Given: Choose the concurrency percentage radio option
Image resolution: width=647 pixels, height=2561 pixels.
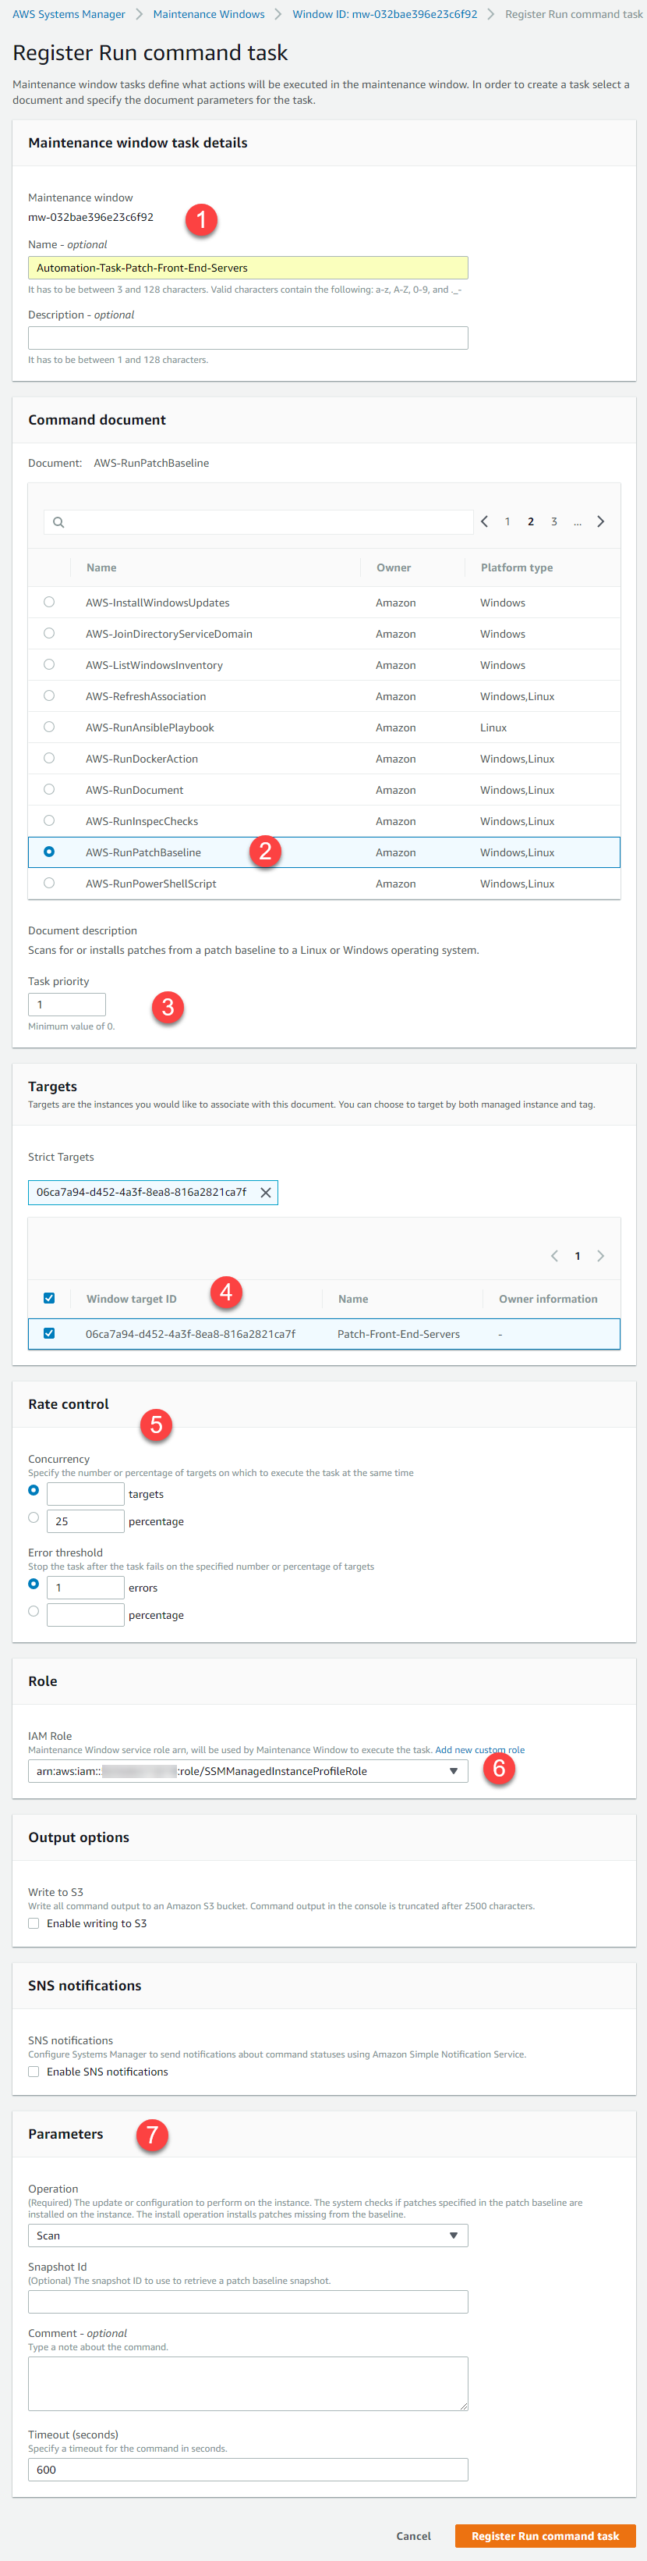Looking at the screenshot, I should point(34,1517).
